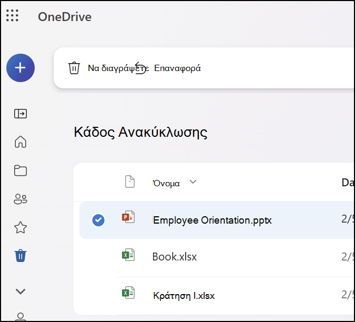The height and width of the screenshot is (322, 355).
Task: Open Favorites star icon in the sidebar
Action: coord(21,227)
